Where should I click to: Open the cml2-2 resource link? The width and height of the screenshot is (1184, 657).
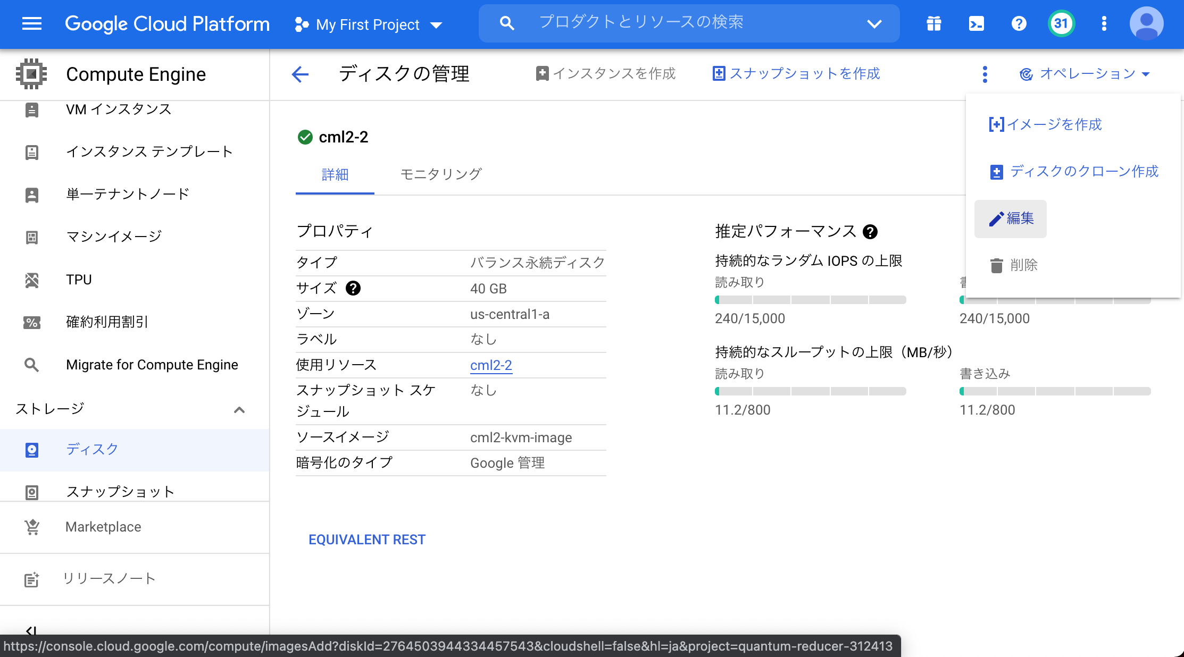[x=491, y=365]
